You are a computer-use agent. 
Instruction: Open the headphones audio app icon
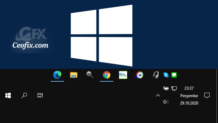[156, 75]
